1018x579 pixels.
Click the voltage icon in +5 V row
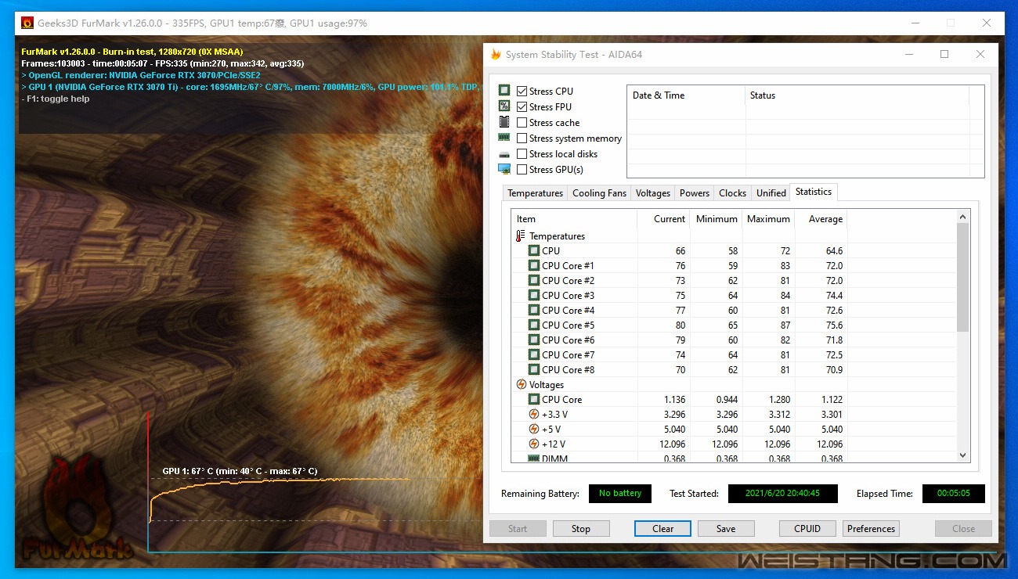[534, 429]
